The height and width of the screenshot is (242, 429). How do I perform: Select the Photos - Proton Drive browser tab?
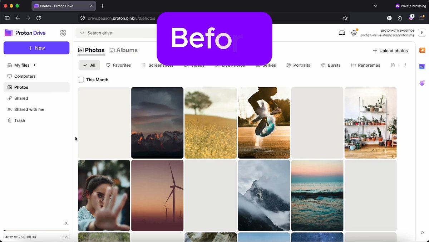point(64,6)
